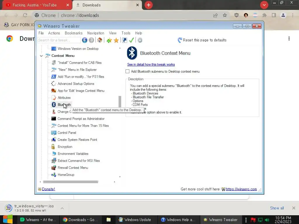299x224 pixels.
Task: Open Chrome side panel icon
Action: 274,15
